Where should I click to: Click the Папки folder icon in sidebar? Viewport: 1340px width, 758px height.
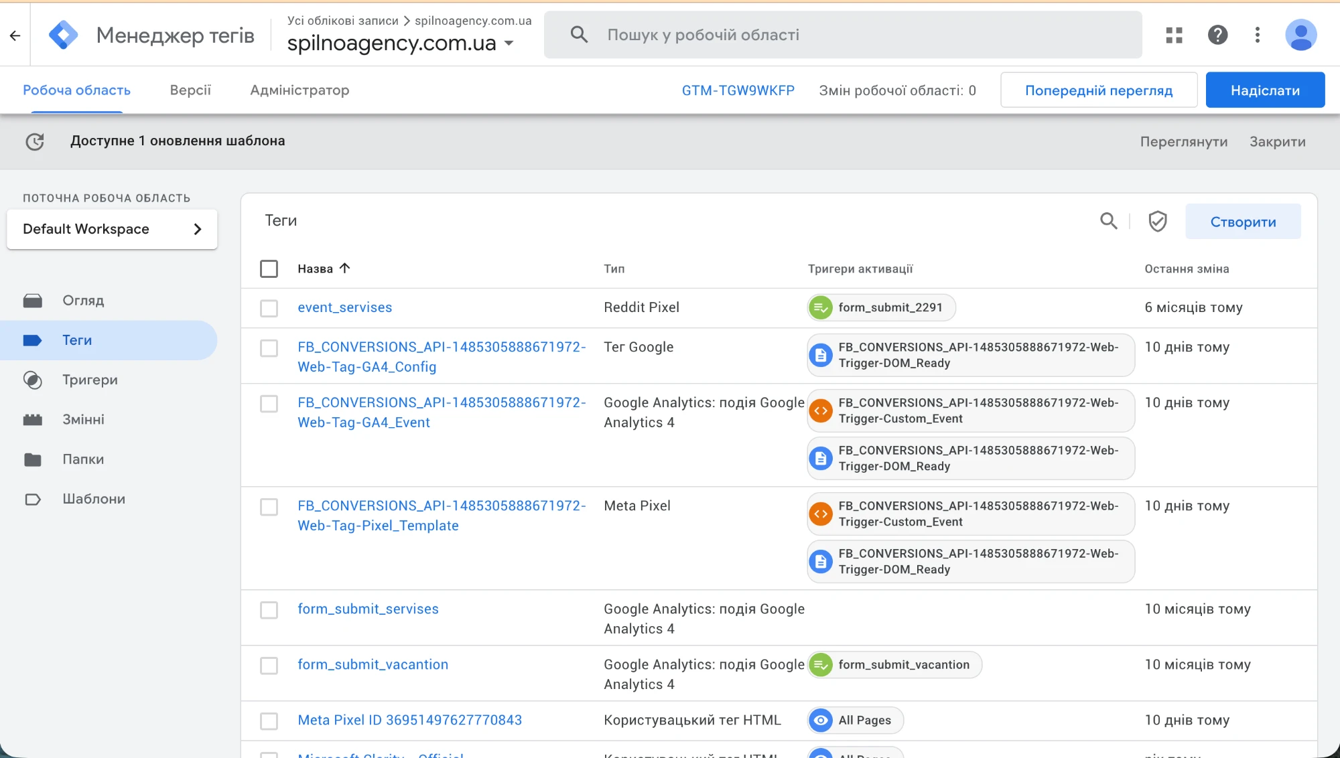(x=33, y=459)
